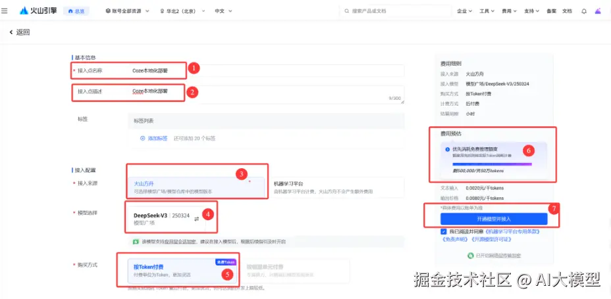Choose the greyed-out model-unit payment option

point(296,271)
